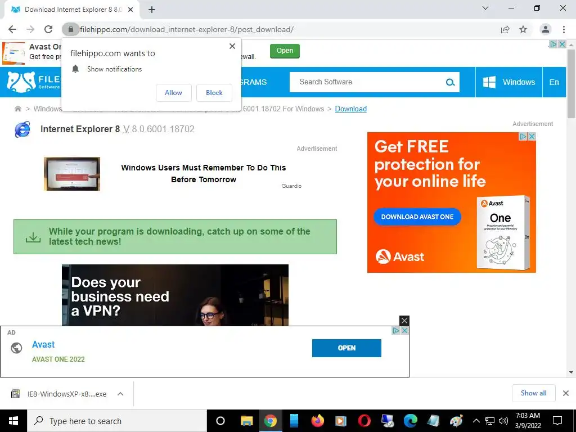Click the volume speaker tray icon
576x432 pixels.
[x=503, y=421]
